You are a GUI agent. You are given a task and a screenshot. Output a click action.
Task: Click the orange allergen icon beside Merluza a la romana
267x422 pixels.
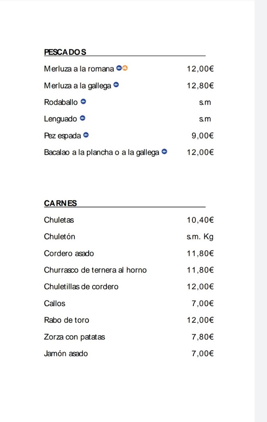[x=125, y=68]
